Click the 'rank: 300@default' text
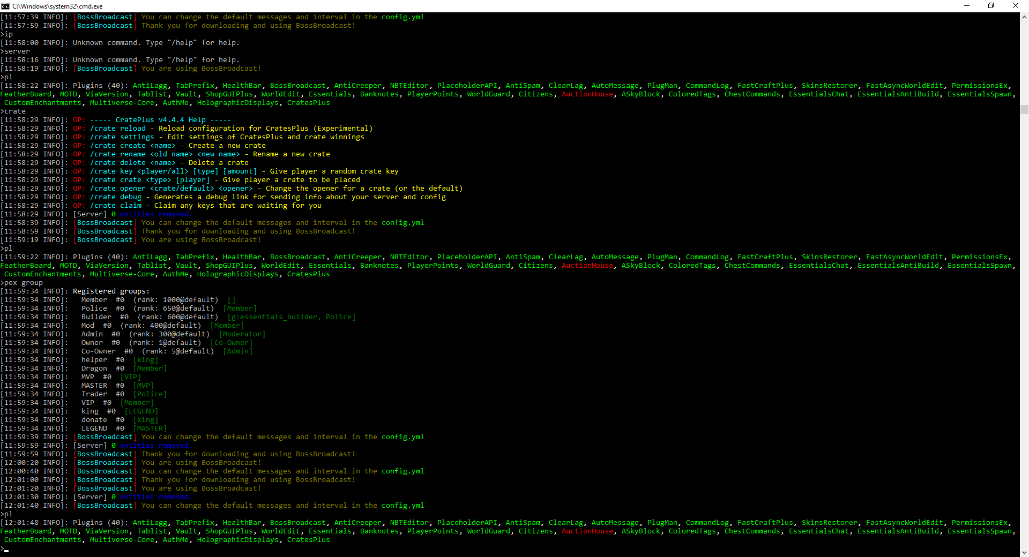 (169, 334)
